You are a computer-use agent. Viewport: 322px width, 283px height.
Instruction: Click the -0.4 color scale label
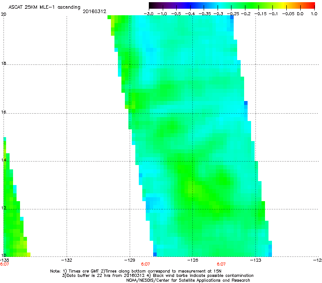(190, 14)
